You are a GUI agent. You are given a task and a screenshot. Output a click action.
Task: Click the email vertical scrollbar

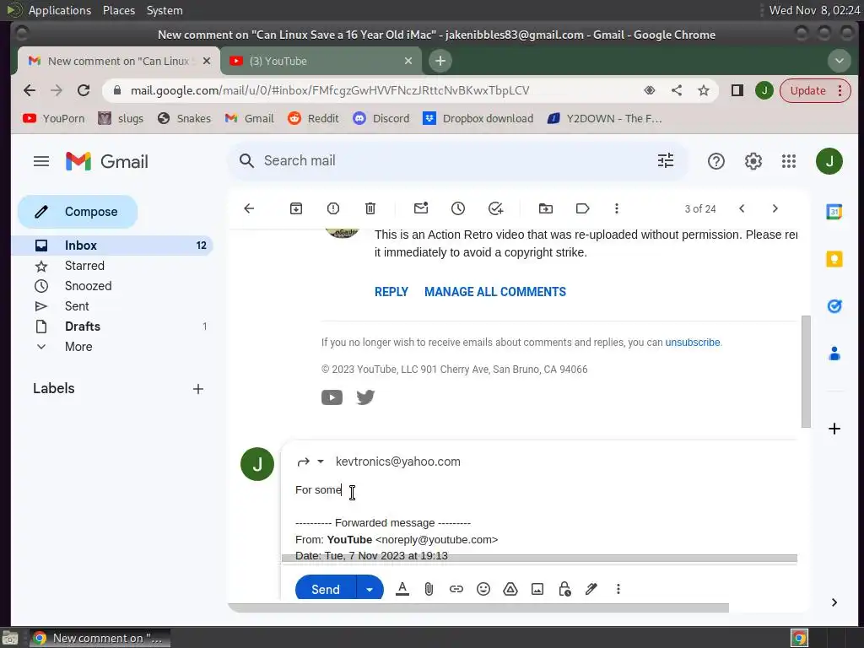pos(806,372)
